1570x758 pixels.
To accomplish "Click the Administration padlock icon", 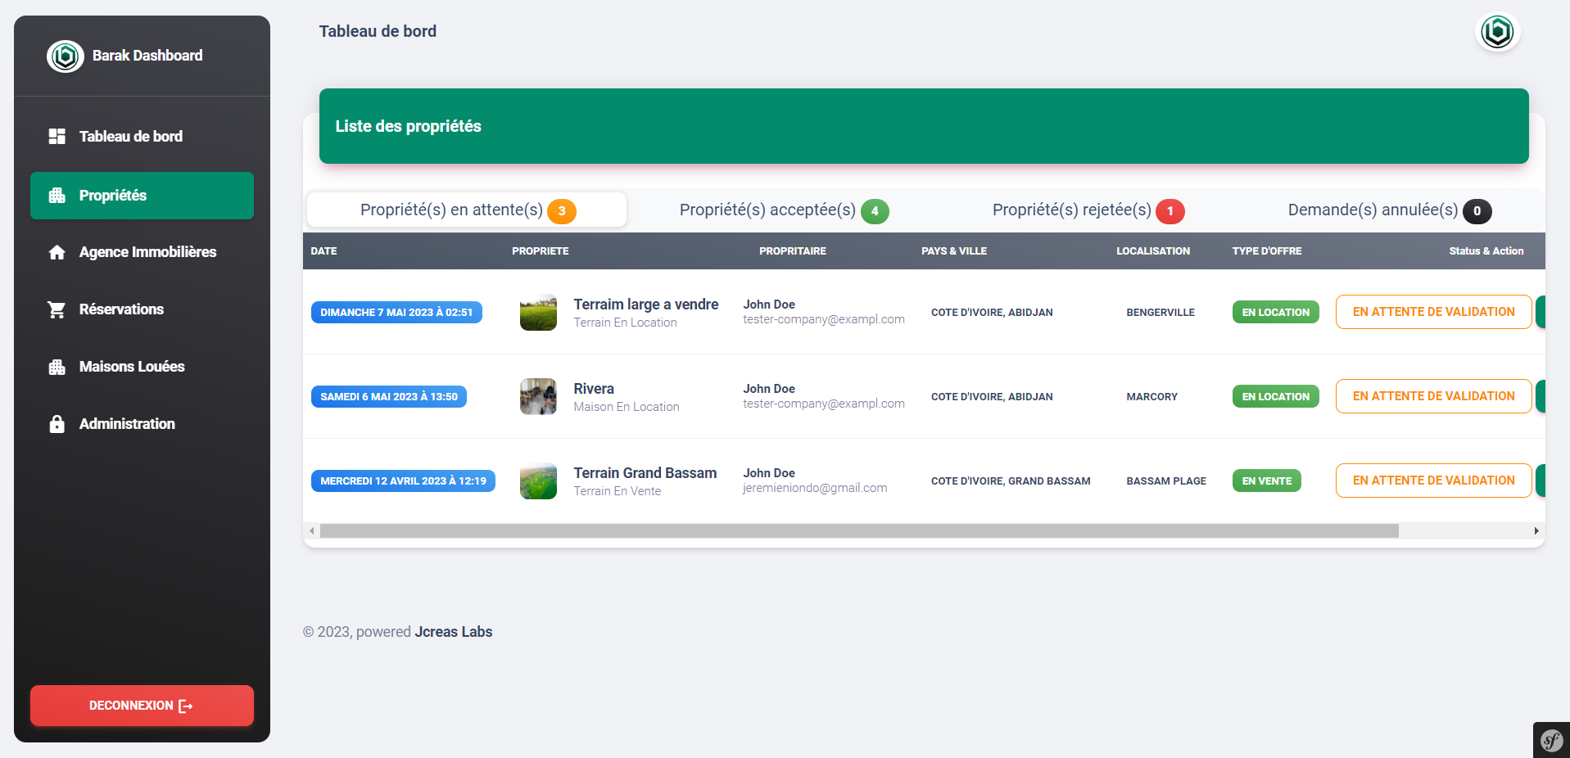I will tap(57, 424).
